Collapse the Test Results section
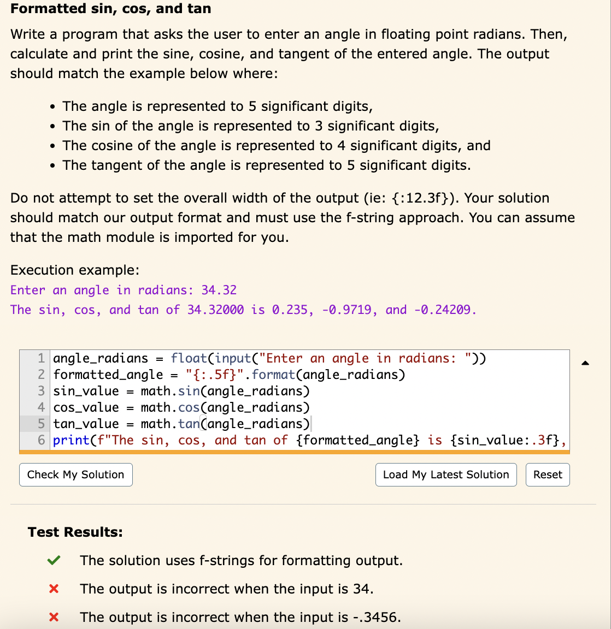This screenshot has width=611, height=629. [x=75, y=532]
